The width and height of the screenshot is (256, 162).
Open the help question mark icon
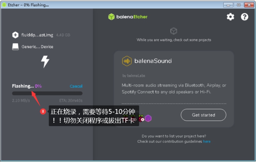[x=244, y=17]
